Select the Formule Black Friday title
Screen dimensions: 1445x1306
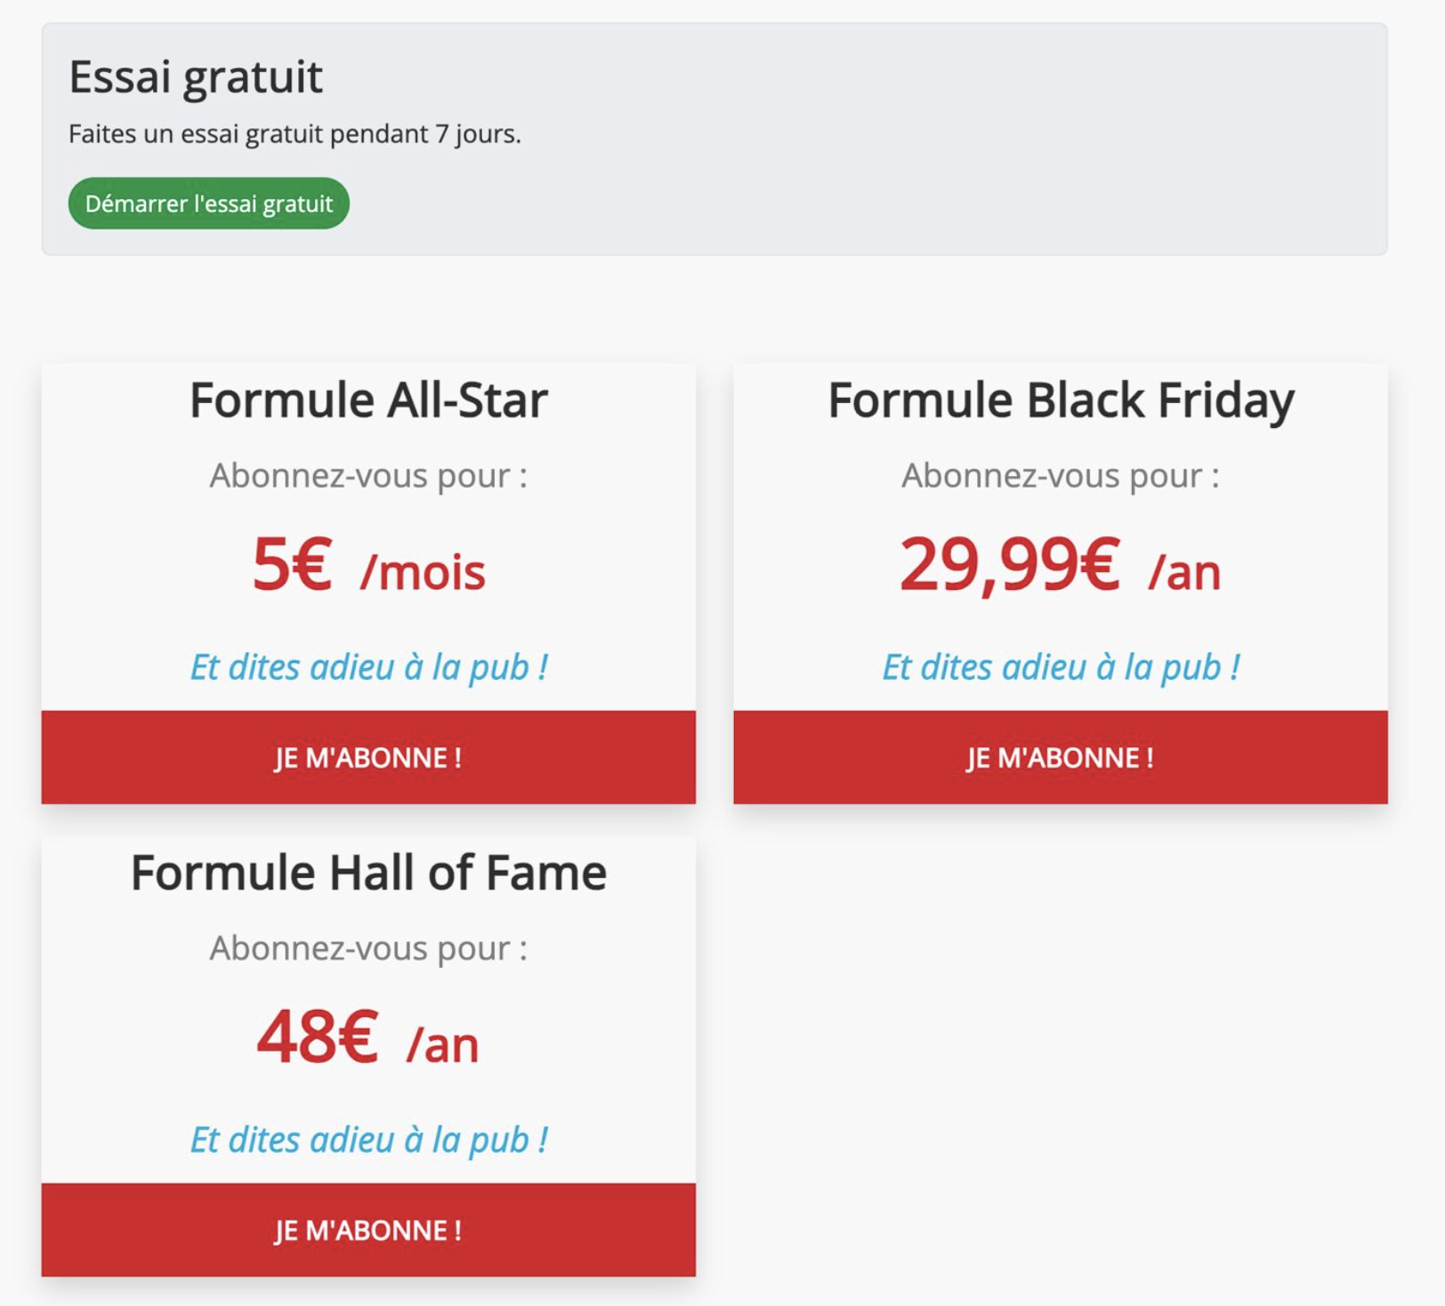point(1061,400)
